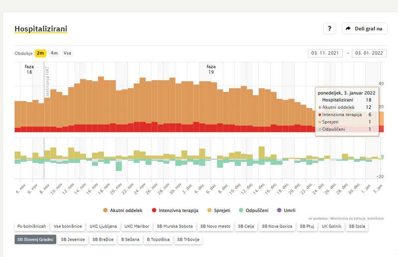Viewport: 398px width, 257px height.
Task: Select the Vse period option
Action: [67, 53]
